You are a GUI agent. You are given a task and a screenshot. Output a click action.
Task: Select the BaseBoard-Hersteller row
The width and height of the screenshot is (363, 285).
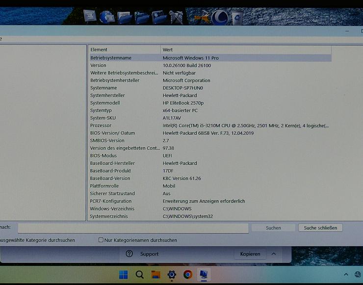(112, 163)
